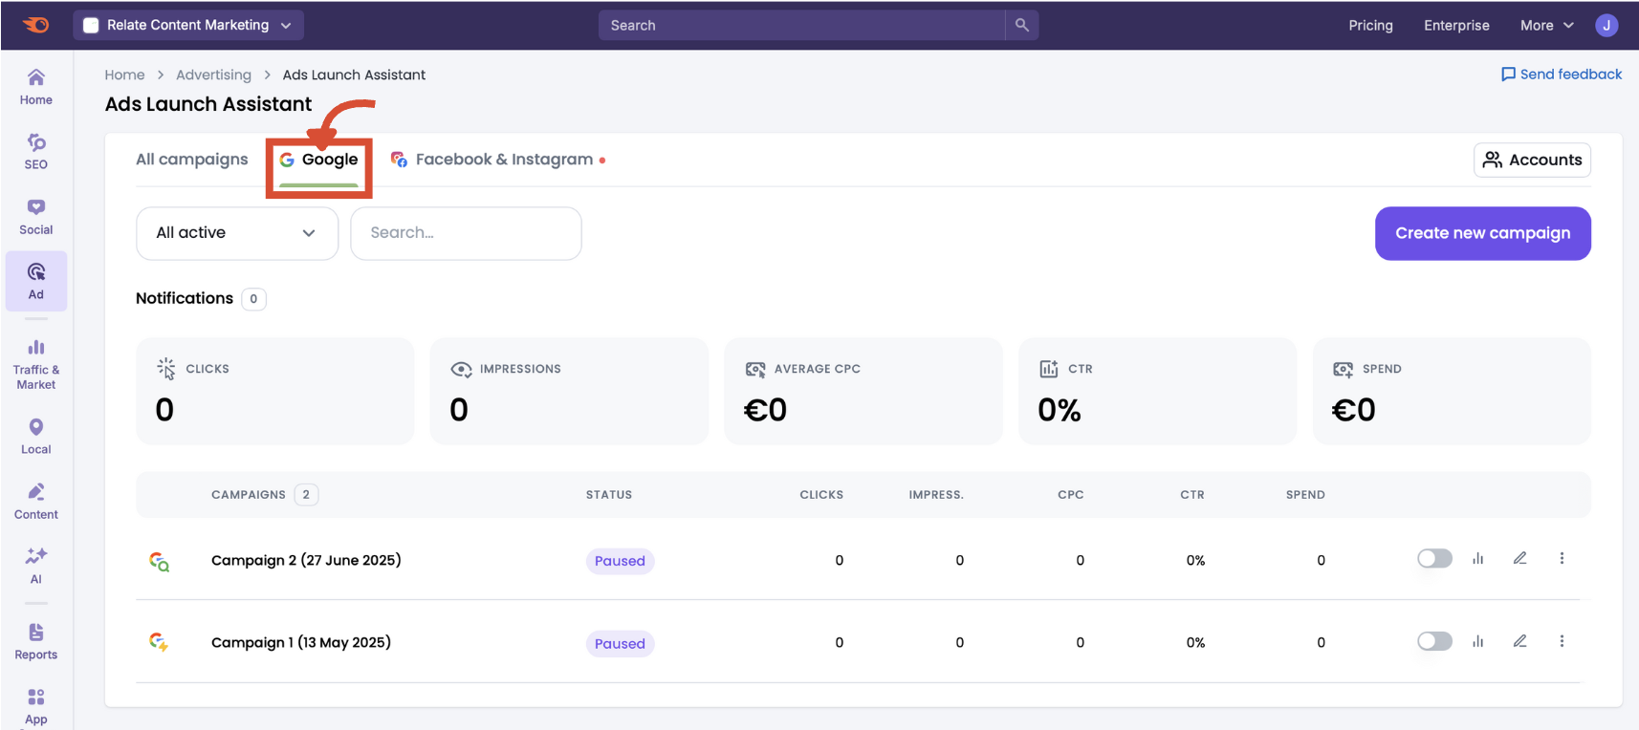Expand the More menu in header

1546,25
